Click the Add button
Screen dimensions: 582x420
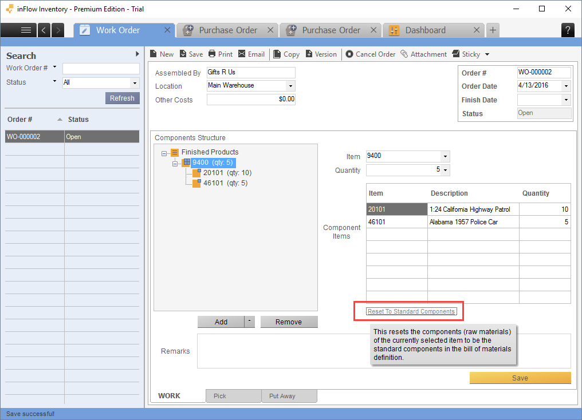(221, 322)
